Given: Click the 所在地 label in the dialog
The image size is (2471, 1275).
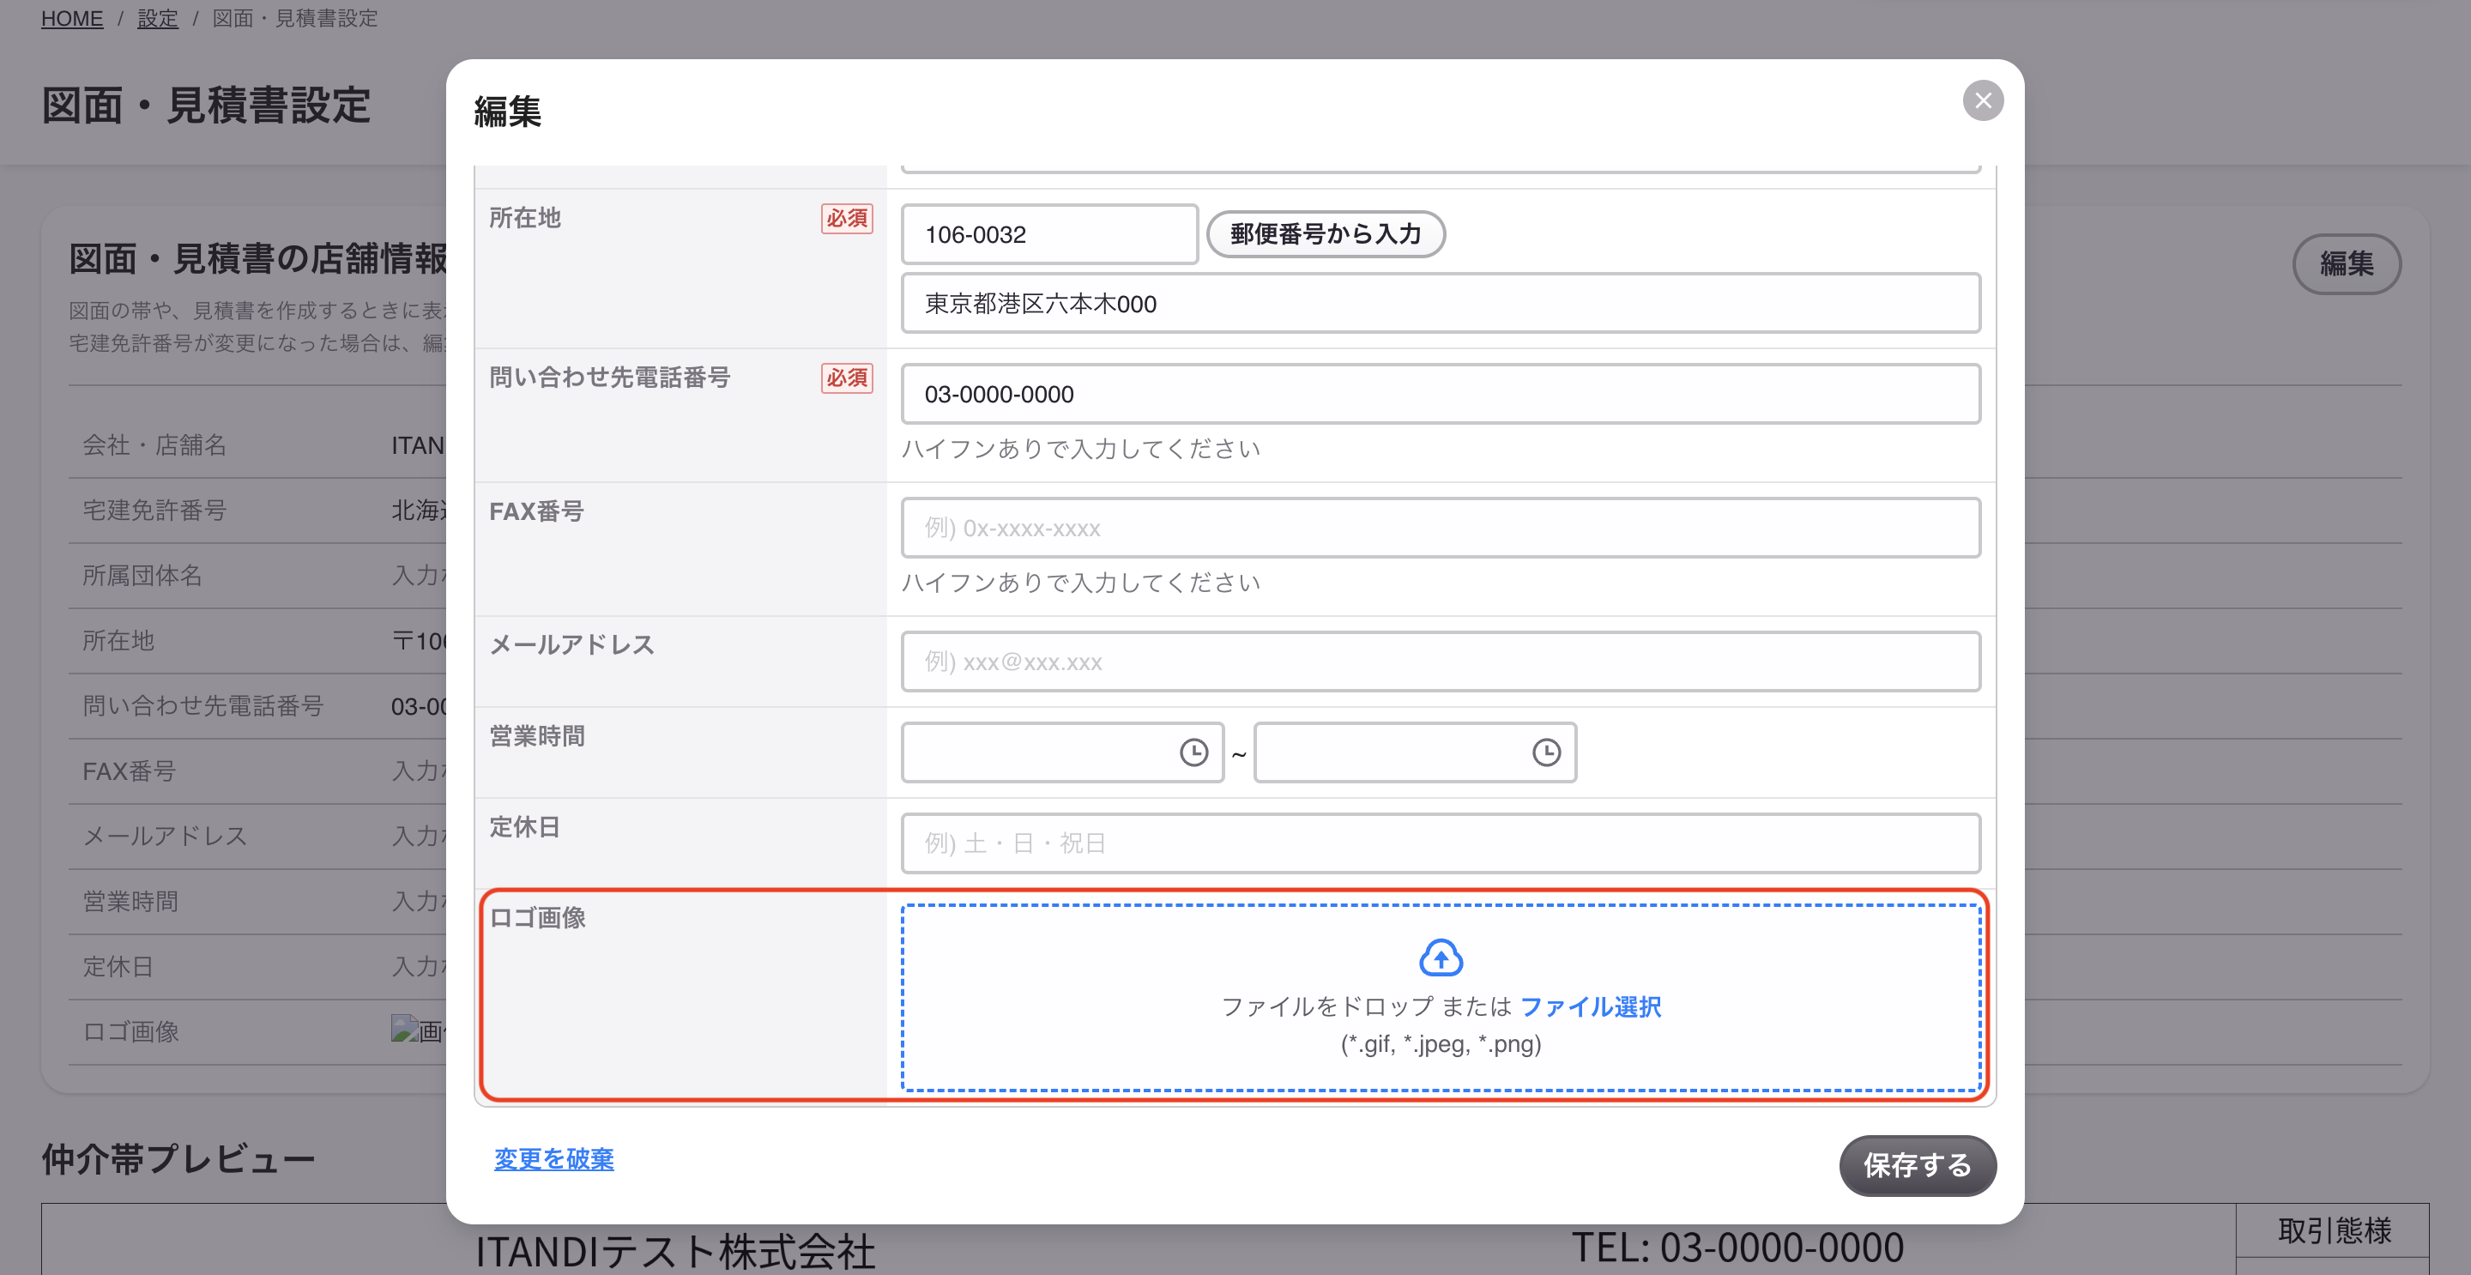Looking at the screenshot, I should click(525, 218).
